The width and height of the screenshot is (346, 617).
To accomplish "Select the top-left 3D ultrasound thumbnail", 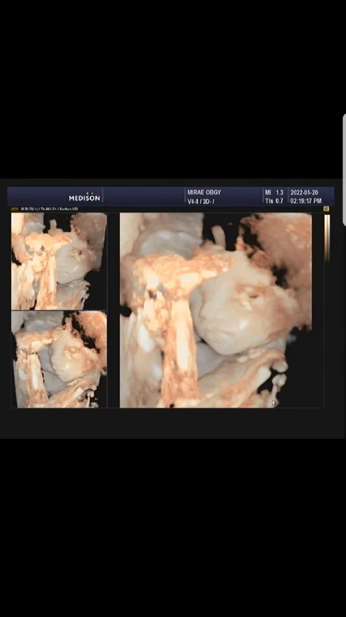I will 59,261.
